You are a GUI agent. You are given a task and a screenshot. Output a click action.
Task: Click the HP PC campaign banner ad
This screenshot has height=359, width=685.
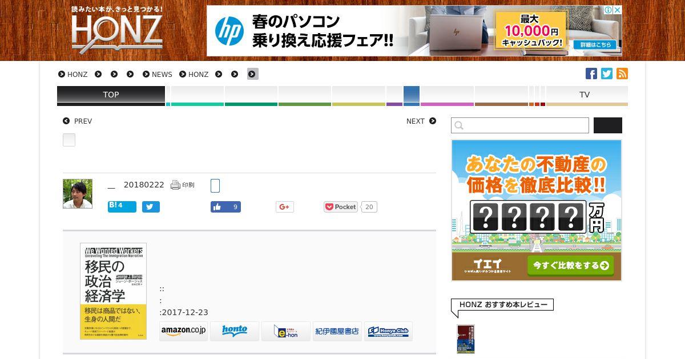(x=414, y=31)
